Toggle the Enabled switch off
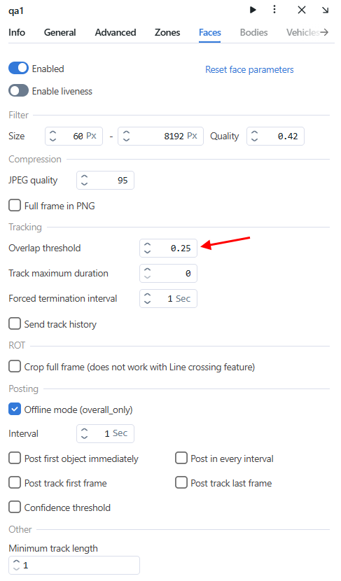This screenshot has height=581, width=341. point(18,68)
